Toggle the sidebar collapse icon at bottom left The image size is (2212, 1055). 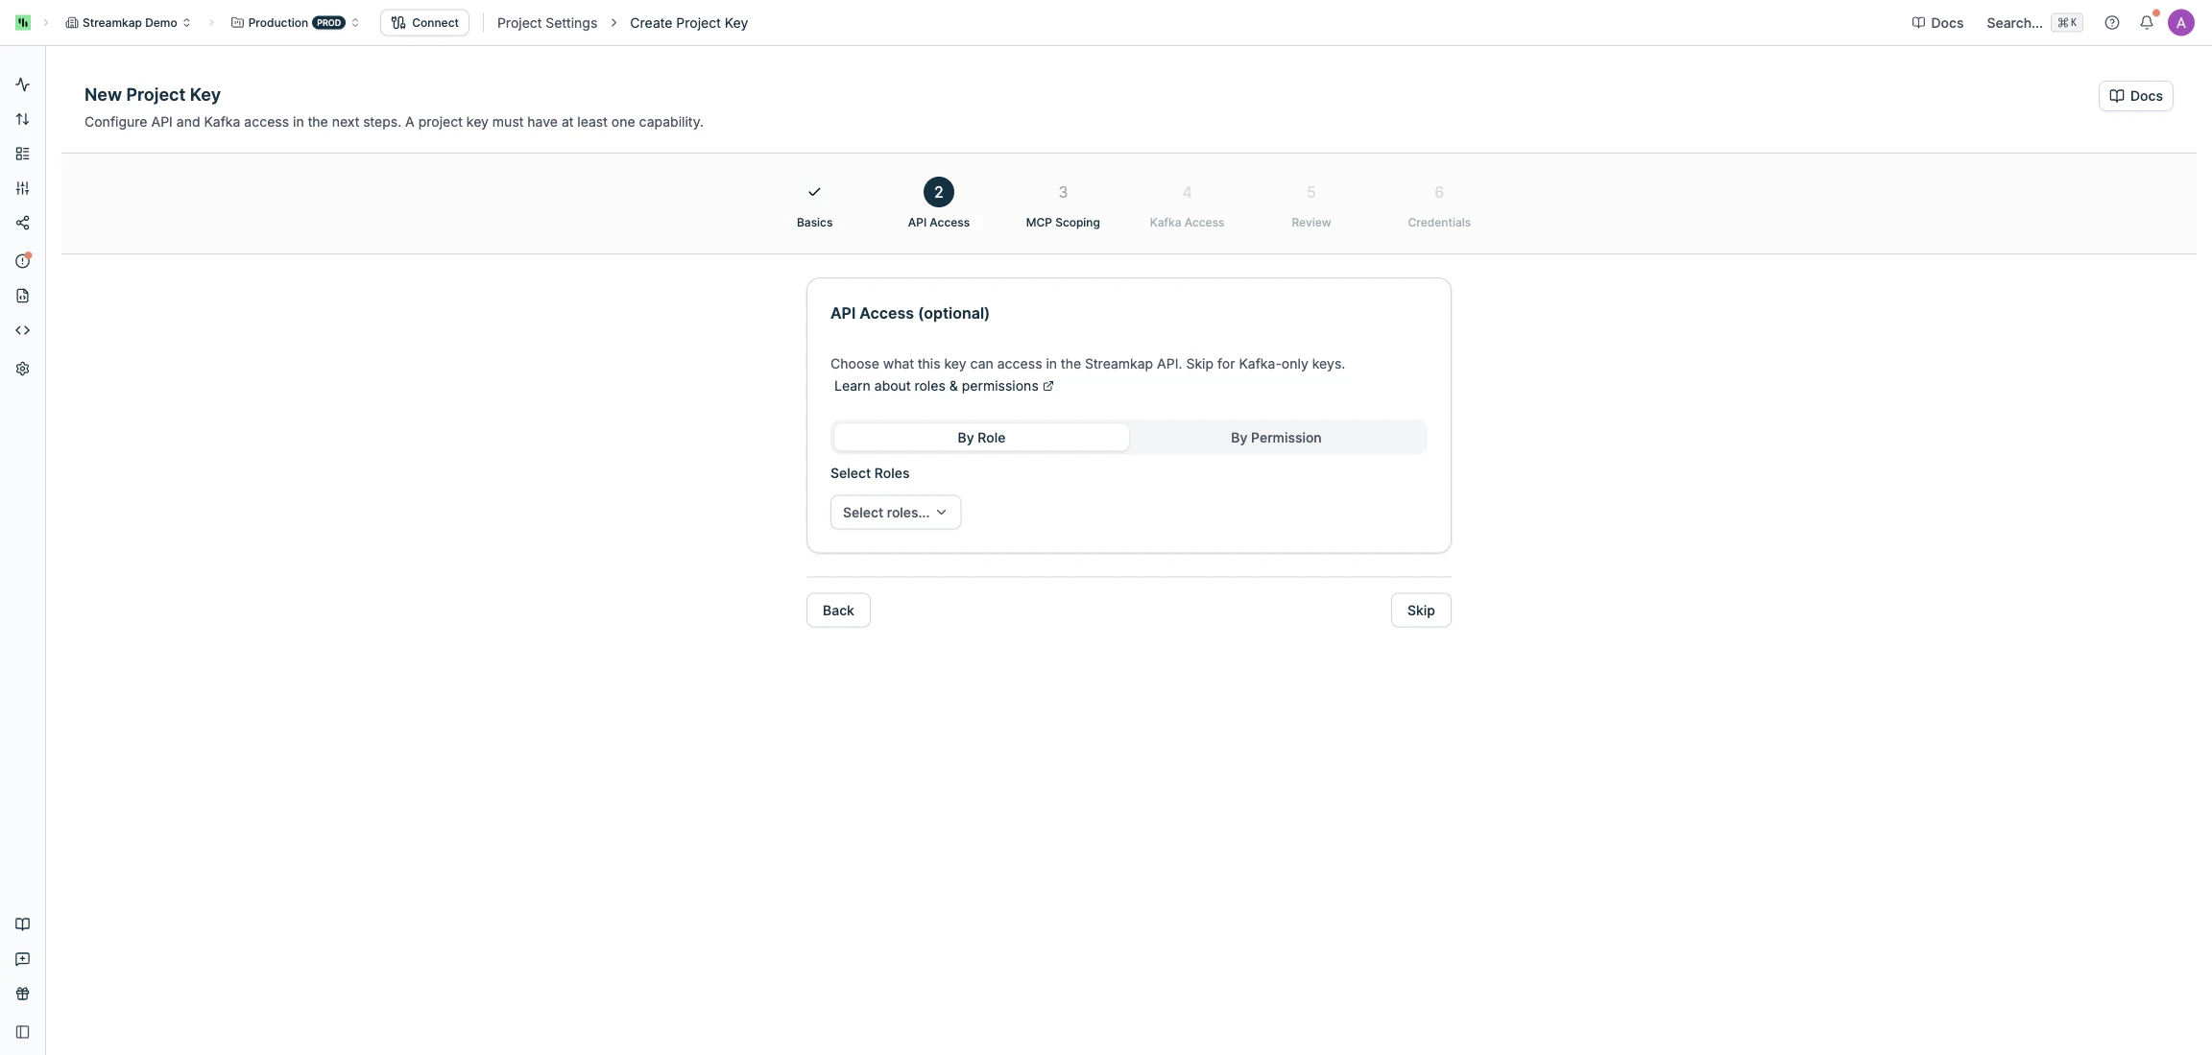[22, 1032]
